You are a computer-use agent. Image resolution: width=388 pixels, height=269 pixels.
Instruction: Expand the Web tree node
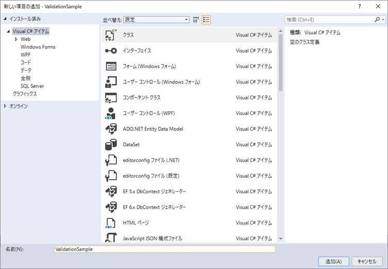[x=16, y=39]
